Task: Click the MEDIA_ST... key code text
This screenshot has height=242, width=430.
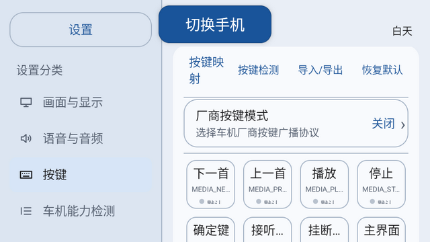Action: [x=381, y=190]
